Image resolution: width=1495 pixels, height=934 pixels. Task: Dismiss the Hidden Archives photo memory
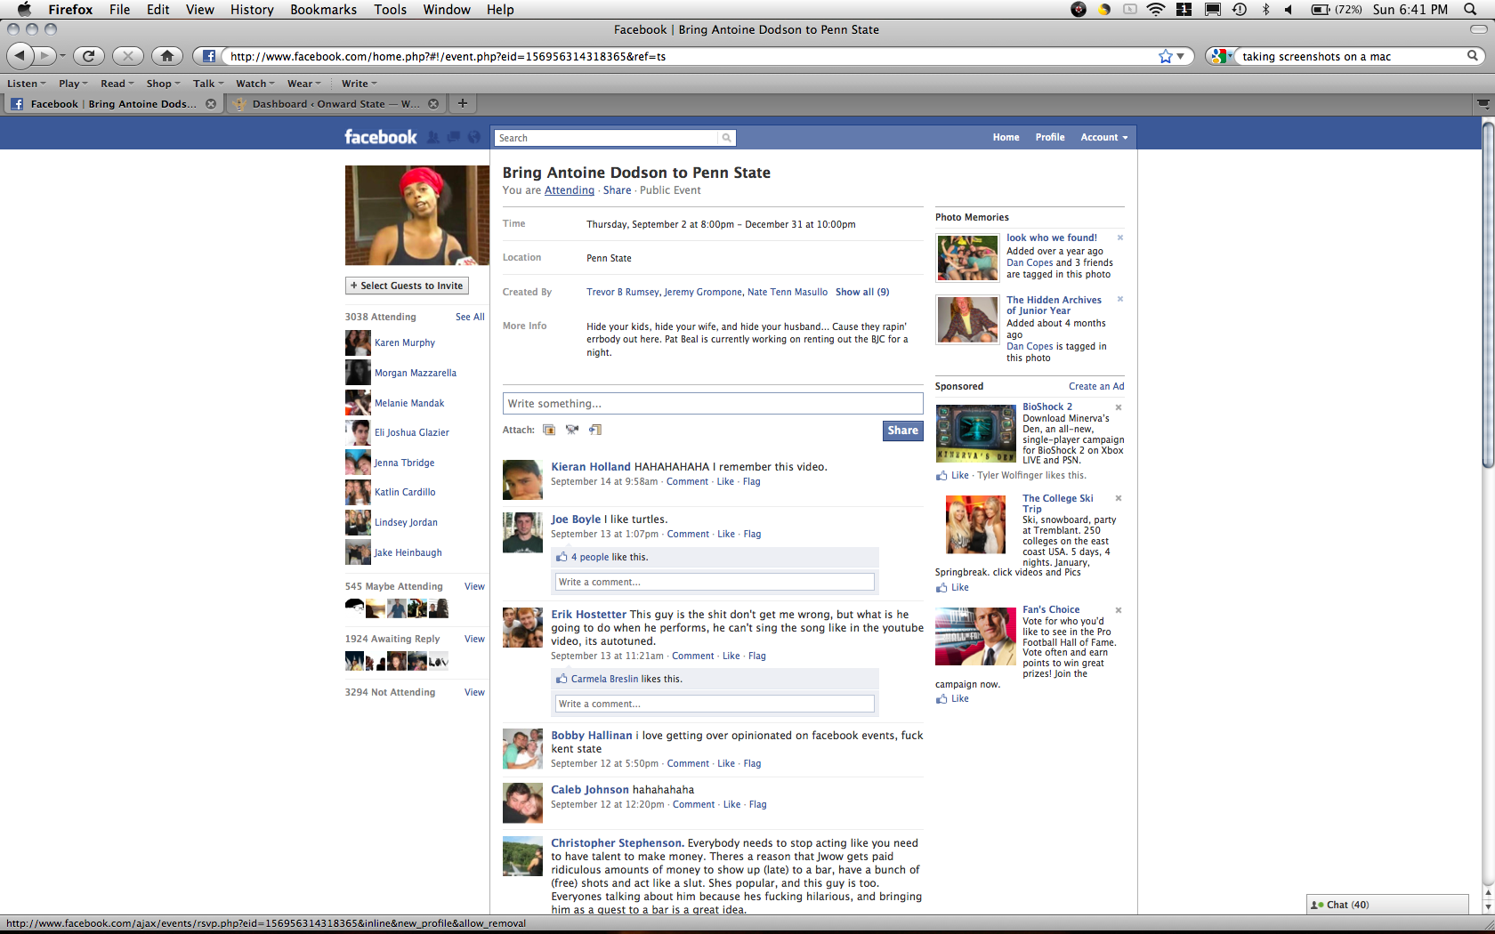coord(1120,299)
